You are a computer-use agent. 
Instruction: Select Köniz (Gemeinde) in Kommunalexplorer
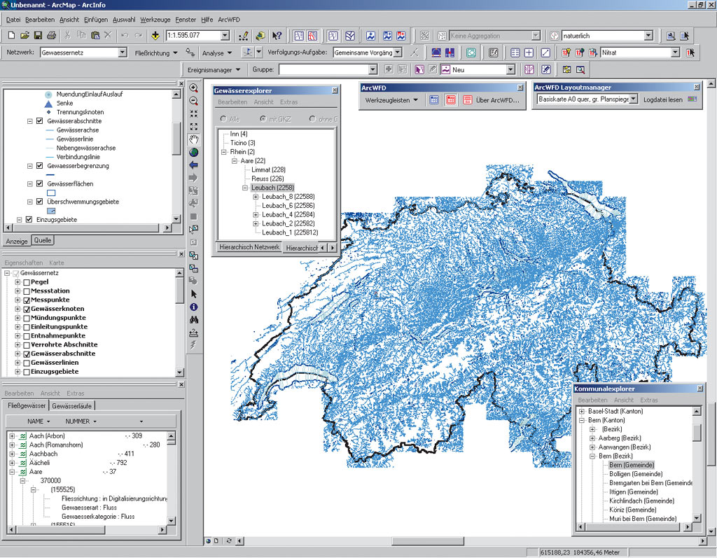point(631,510)
